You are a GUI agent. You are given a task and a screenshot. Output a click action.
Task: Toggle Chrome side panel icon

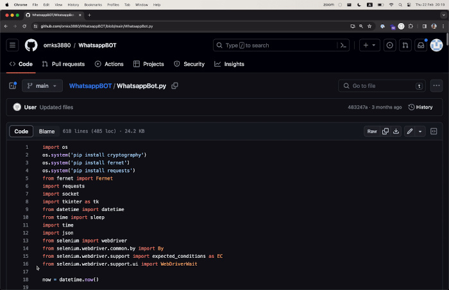click(x=425, y=26)
